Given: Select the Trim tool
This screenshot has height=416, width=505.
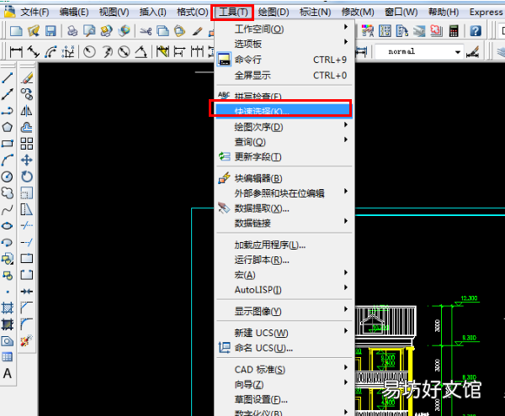Looking at the screenshot, I should click(x=27, y=226).
